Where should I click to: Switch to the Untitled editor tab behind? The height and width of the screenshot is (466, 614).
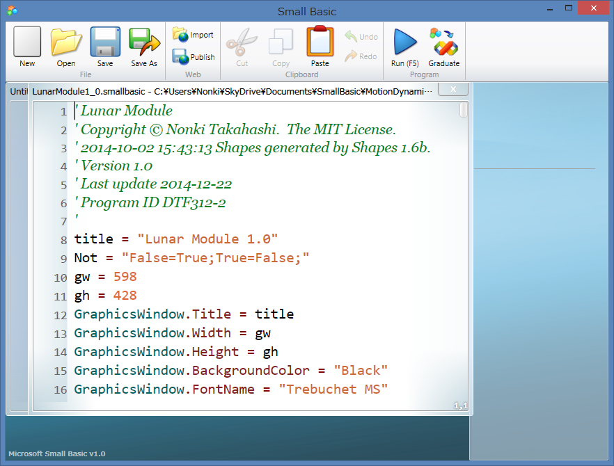coord(18,92)
